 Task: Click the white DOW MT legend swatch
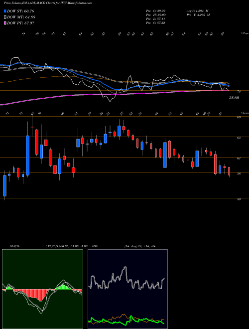tap(5, 17)
